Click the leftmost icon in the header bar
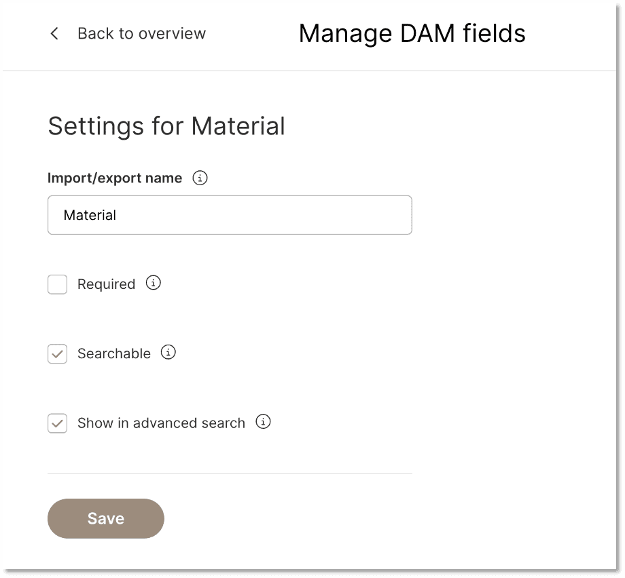The image size is (625, 578). pyautogui.click(x=54, y=33)
